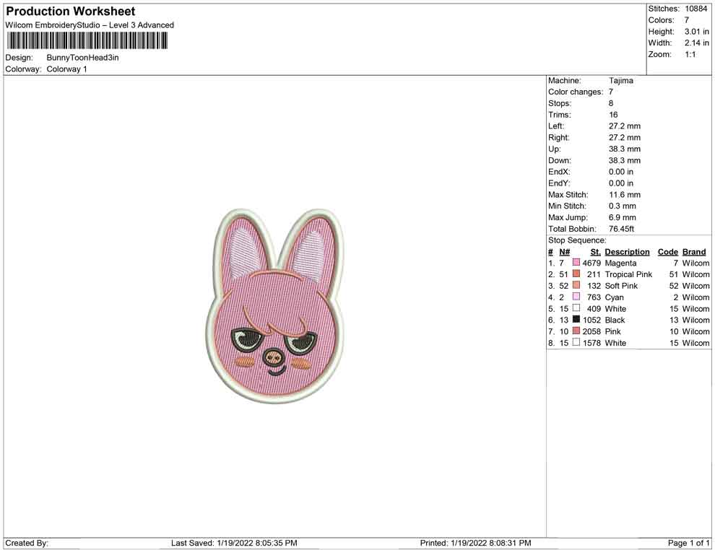This screenshot has height=550, width=715.
Task: Click the Soft Pink description text
Action: click(x=621, y=286)
